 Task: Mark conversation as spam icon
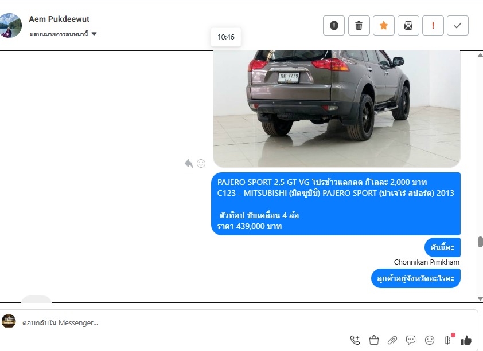click(x=334, y=26)
